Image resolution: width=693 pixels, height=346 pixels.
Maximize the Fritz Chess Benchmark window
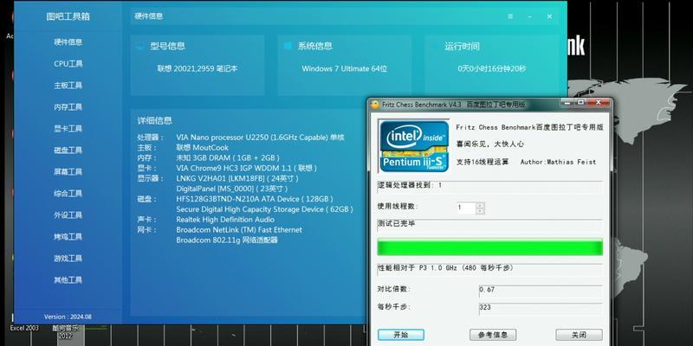[580, 102]
